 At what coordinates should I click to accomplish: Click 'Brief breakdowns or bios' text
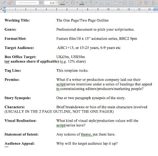click(102, 107)
